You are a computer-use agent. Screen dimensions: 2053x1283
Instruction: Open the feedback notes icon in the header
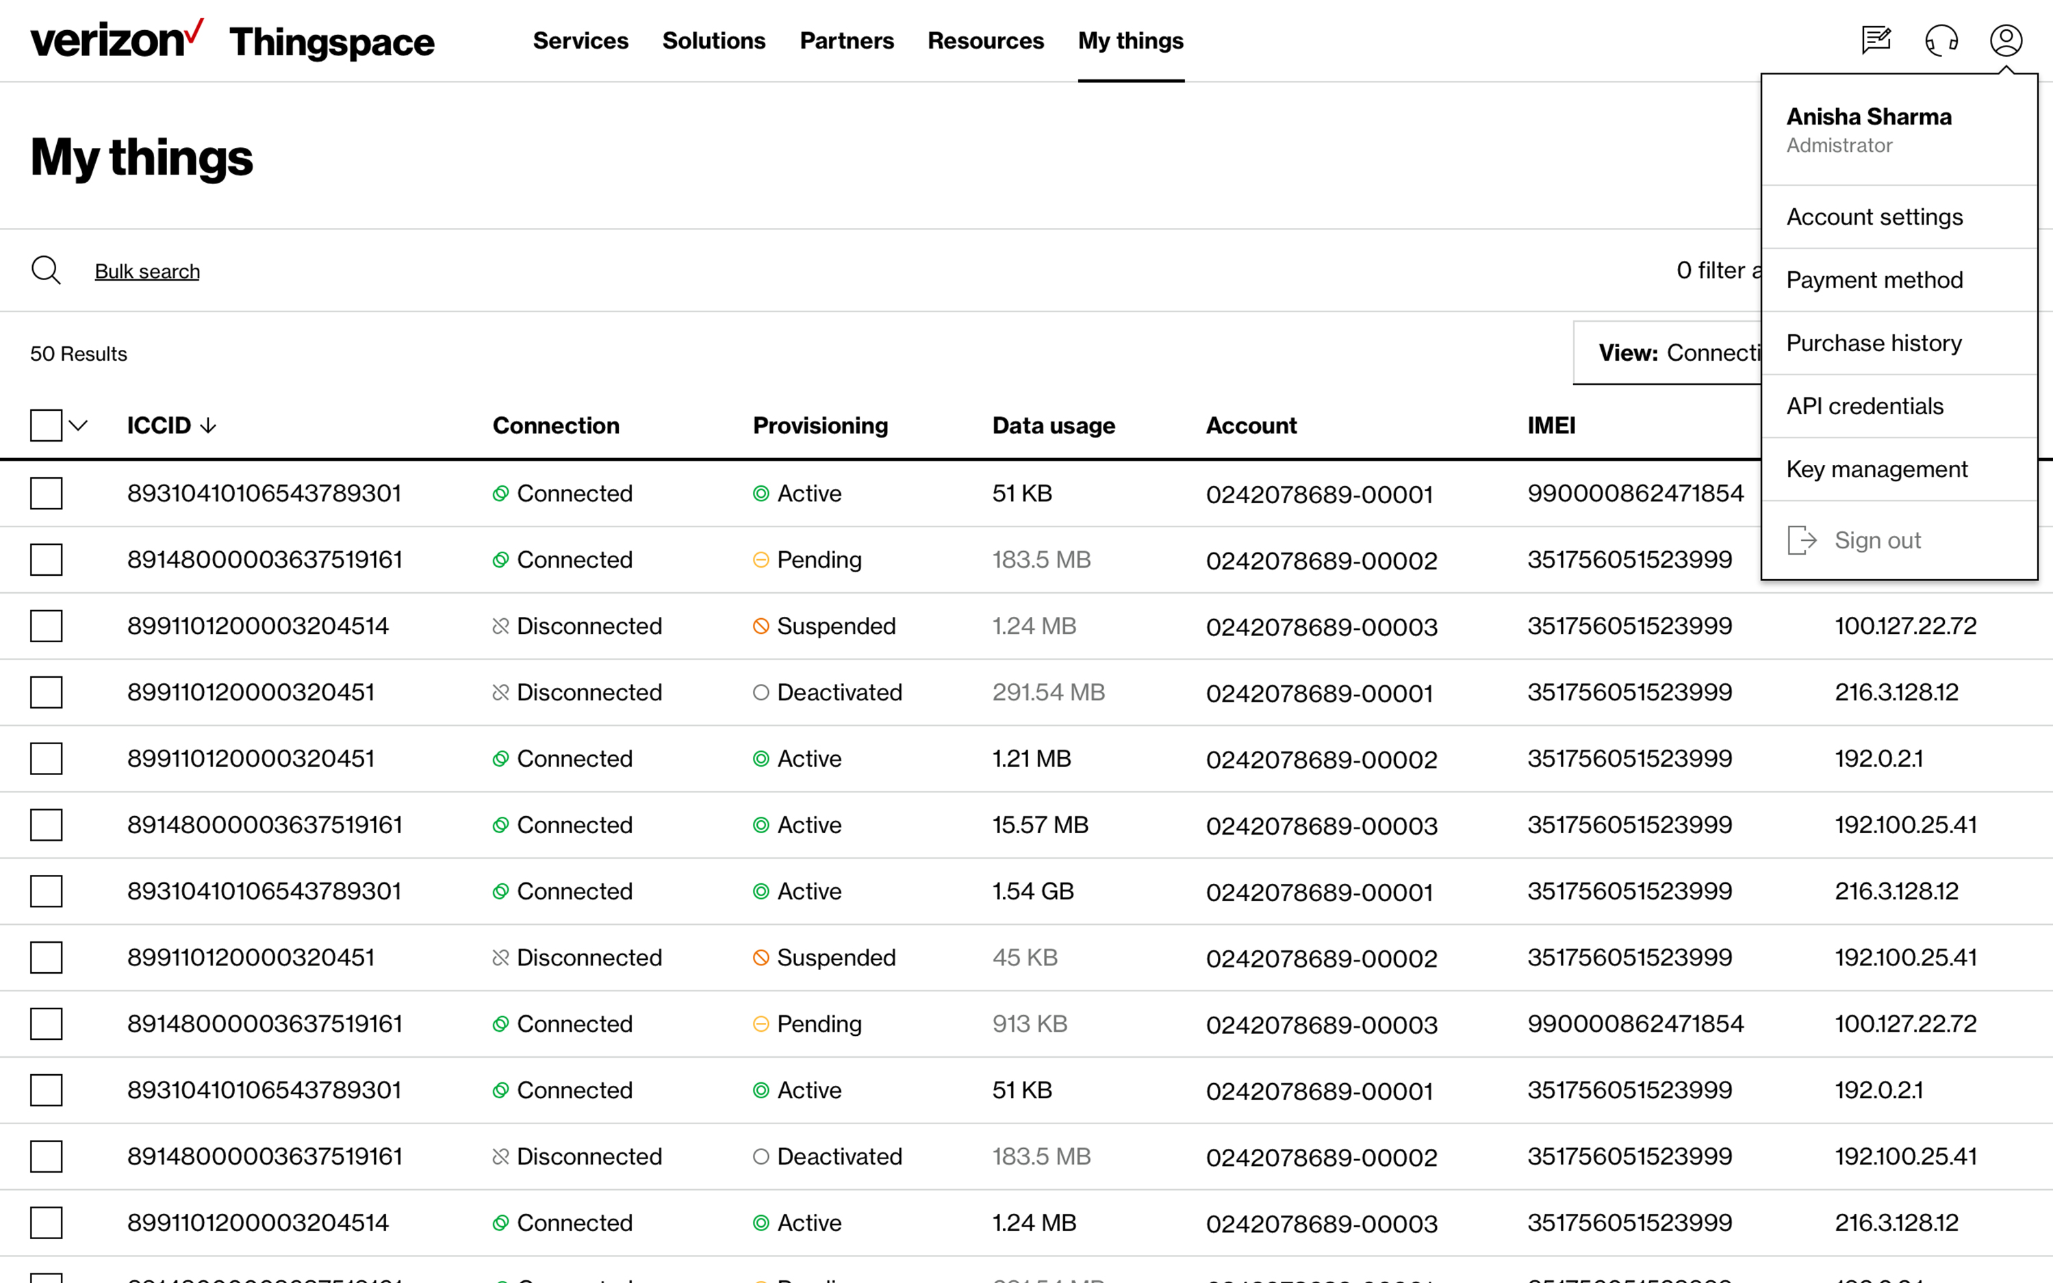coord(1876,40)
